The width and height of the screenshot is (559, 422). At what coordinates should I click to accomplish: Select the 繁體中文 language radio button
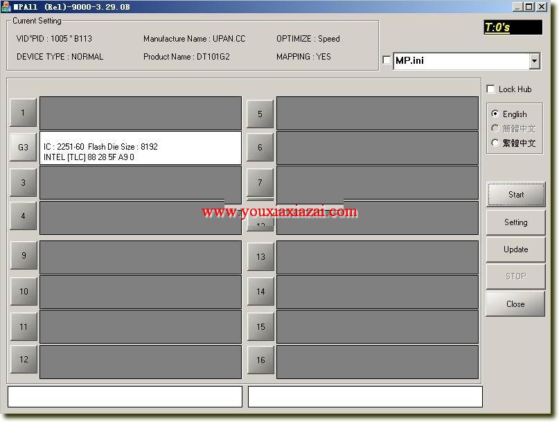(495, 143)
